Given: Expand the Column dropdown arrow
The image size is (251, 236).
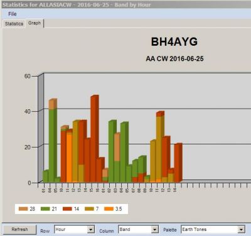Looking at the screenshot, I should pos(155,230).
